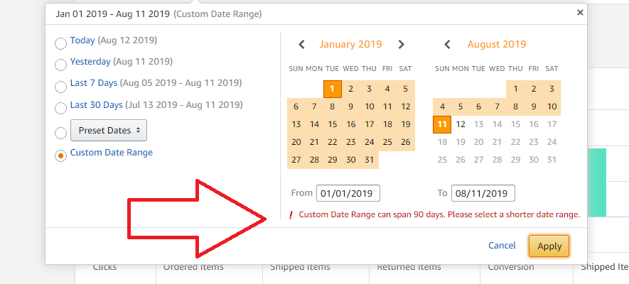Image resolution: width=629 pixels, height=284 pixels.
Task: Select the radio button beside Preset Dates
Action: click(x=61, y=133)
